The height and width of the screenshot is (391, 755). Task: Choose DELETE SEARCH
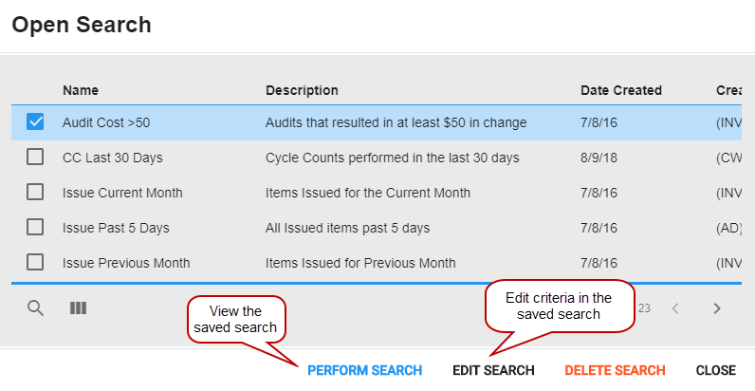pos(615,370)
